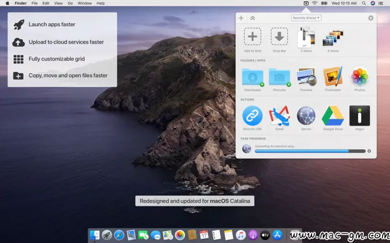Activate Siri from the menu bar
The width and height of the screenshot is (390, 243).
click(373, 3)
